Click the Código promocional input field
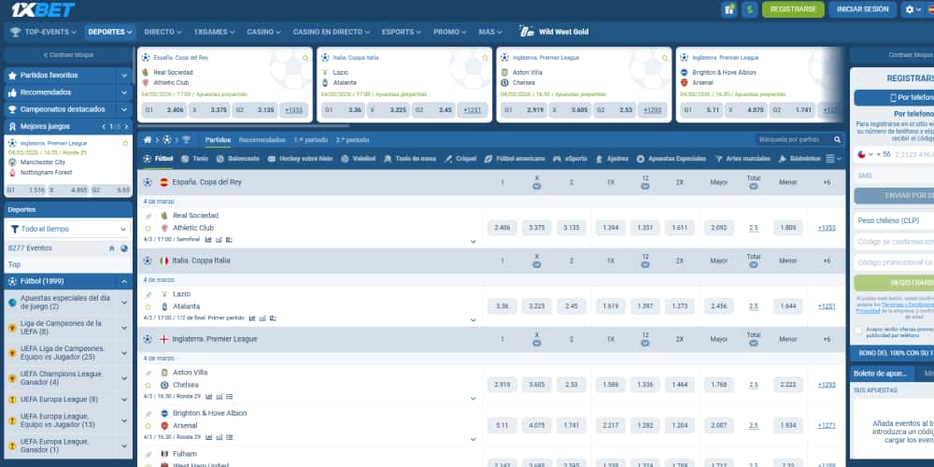This screenshot has width=934, height=467. pos(894,262)
